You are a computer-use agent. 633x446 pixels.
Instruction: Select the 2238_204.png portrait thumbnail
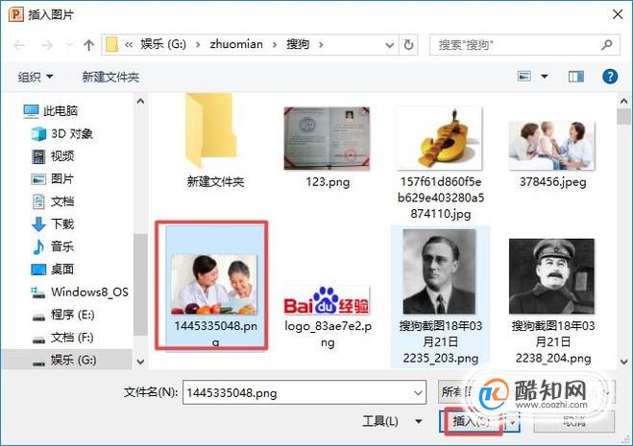point(552,276)
